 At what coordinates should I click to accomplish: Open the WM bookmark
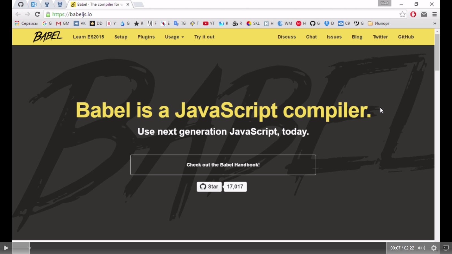(285, 23)
